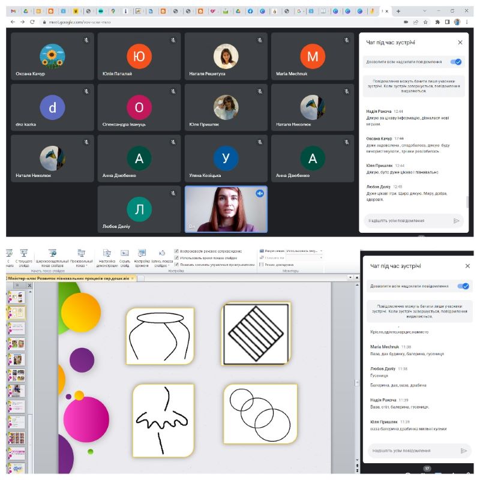Expand the Chrome tab search chevron
The height and width of the screenshot is (480, 480).
point(424,11)
